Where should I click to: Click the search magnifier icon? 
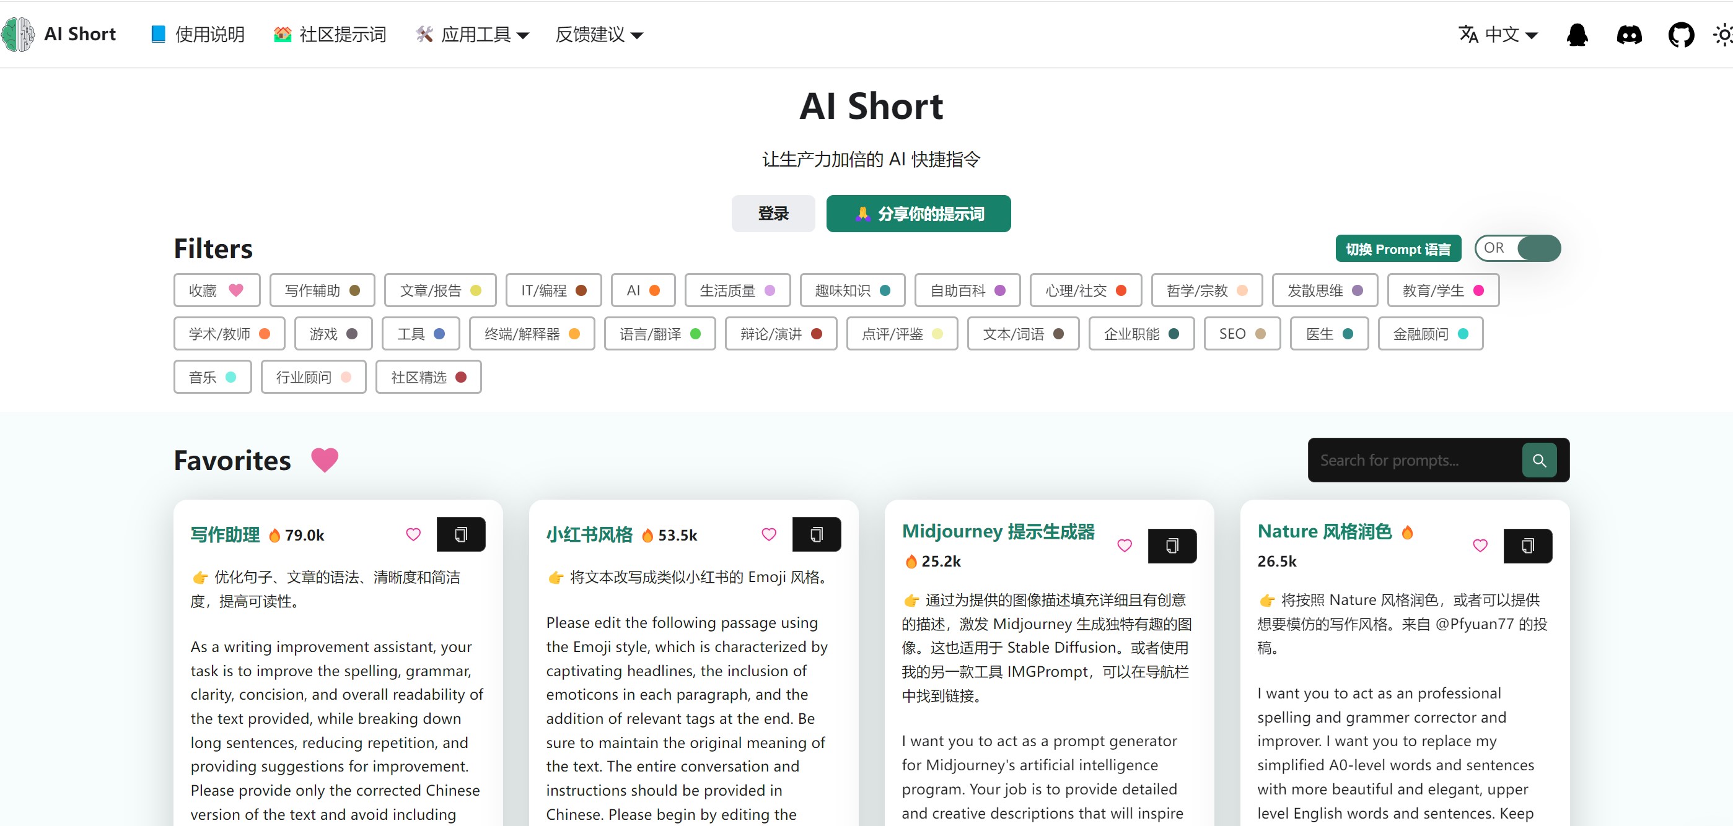tap(1540, 459)
